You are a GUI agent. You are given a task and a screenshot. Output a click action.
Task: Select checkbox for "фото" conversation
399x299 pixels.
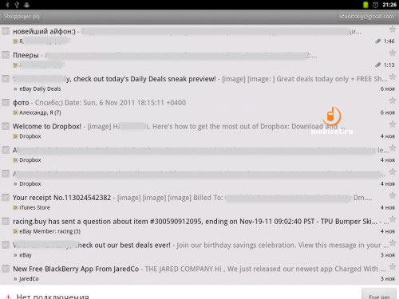click(6, 103)
